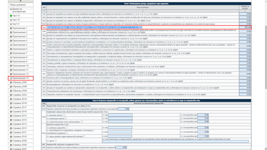This screenshot has height=150, width=267.
Task: Click the 1.2. бр. field for жилищни имоти
Action: (120, 115)
